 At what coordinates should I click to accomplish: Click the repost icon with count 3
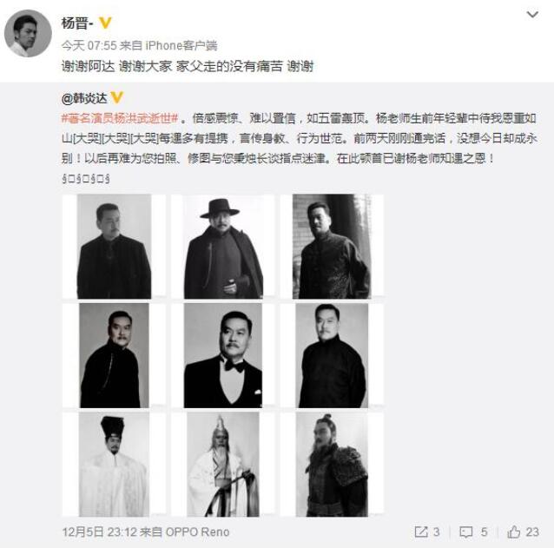[x=427, y=531]
